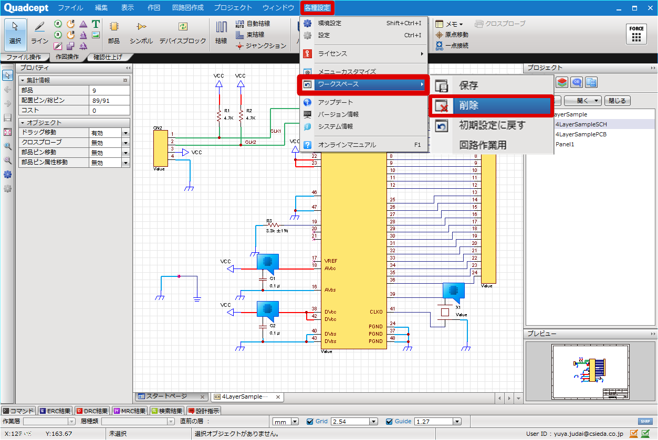Viewport: 658px width, 440px height.
Task: Click 一点接続 GND connection tool
Action: tap(452, 46)
